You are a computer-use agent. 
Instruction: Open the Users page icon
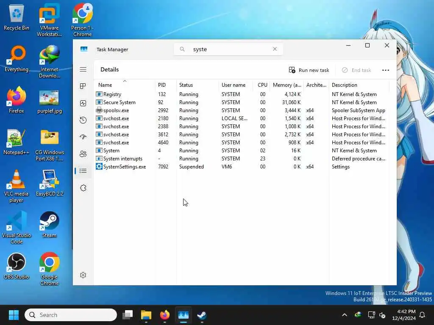coord(83,154)
